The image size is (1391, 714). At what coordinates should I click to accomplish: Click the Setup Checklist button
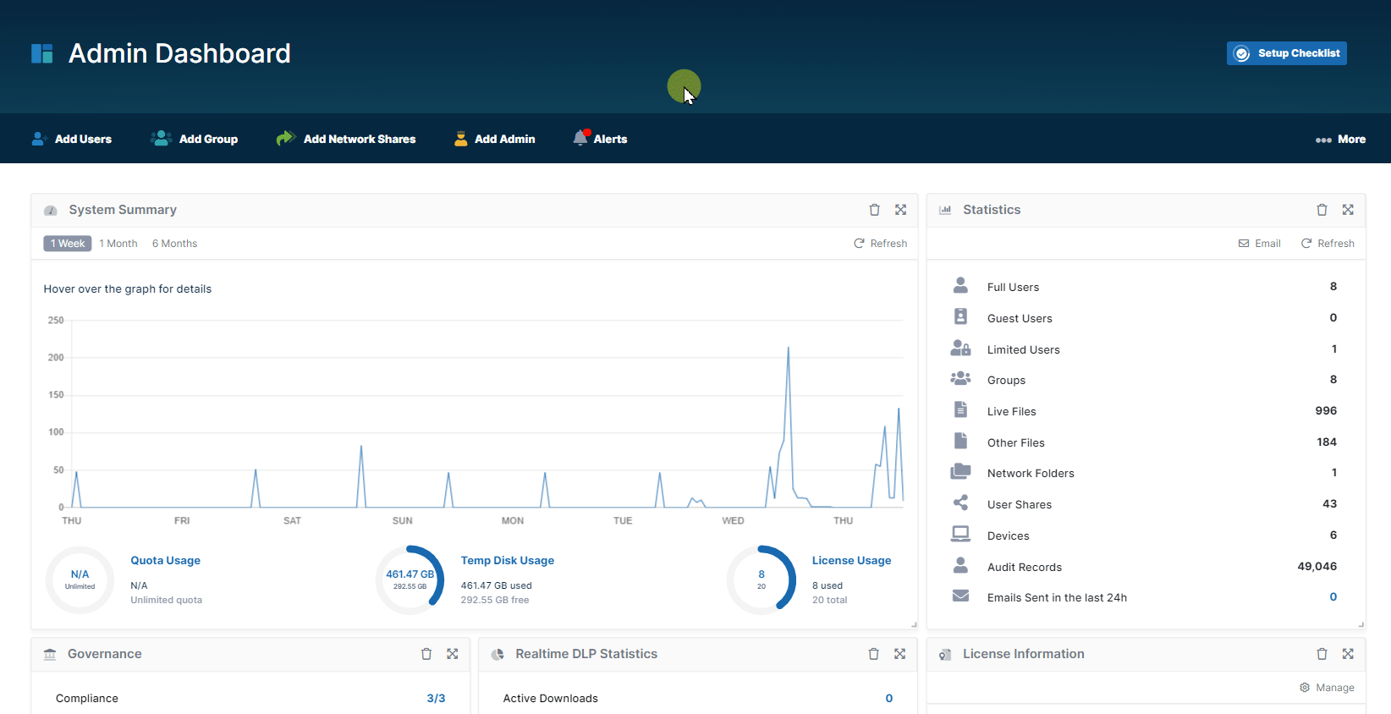tap(1286, 53)
